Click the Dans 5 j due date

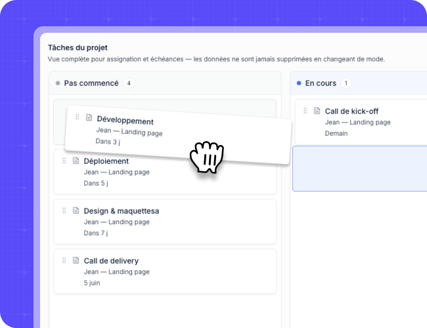[x=96, y=183]
